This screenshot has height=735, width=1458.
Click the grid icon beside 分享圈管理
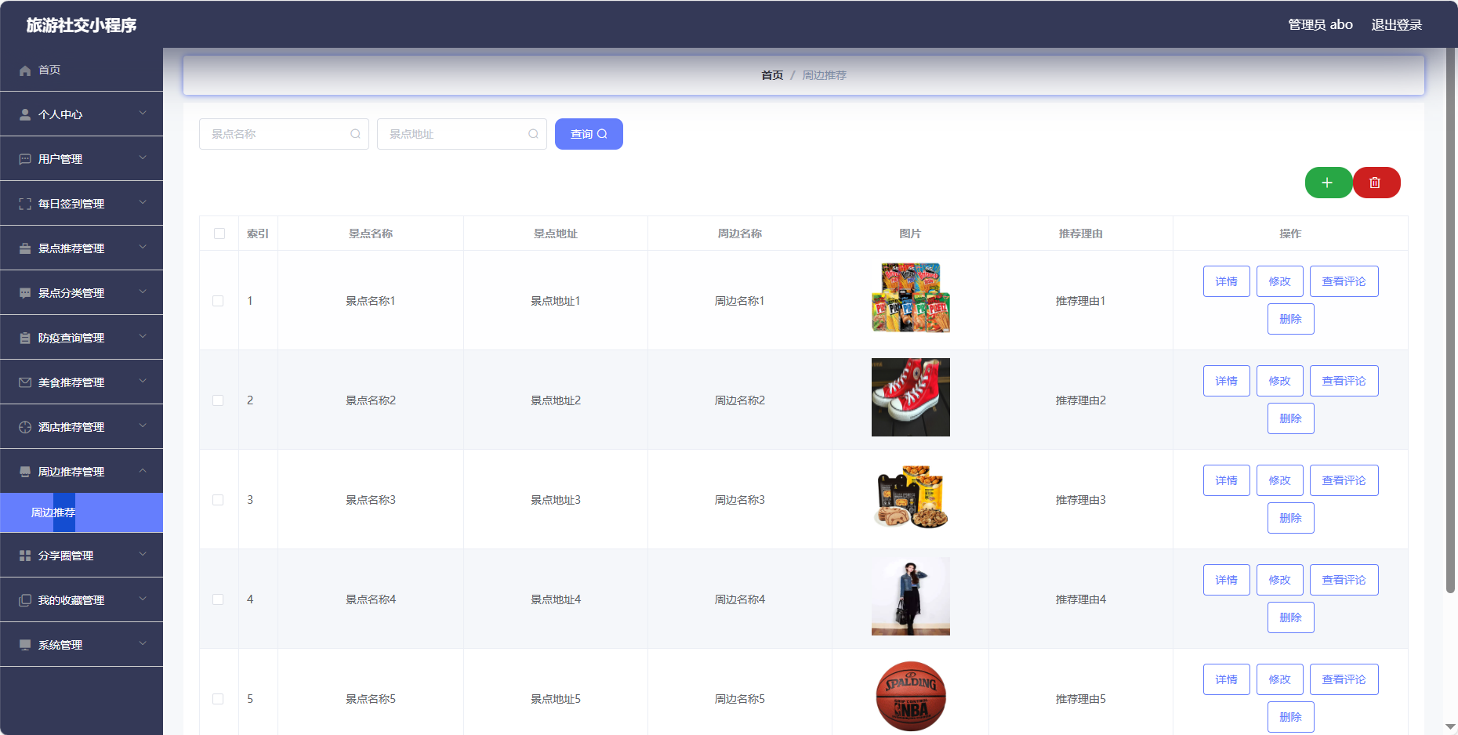[x=25, y=556]
